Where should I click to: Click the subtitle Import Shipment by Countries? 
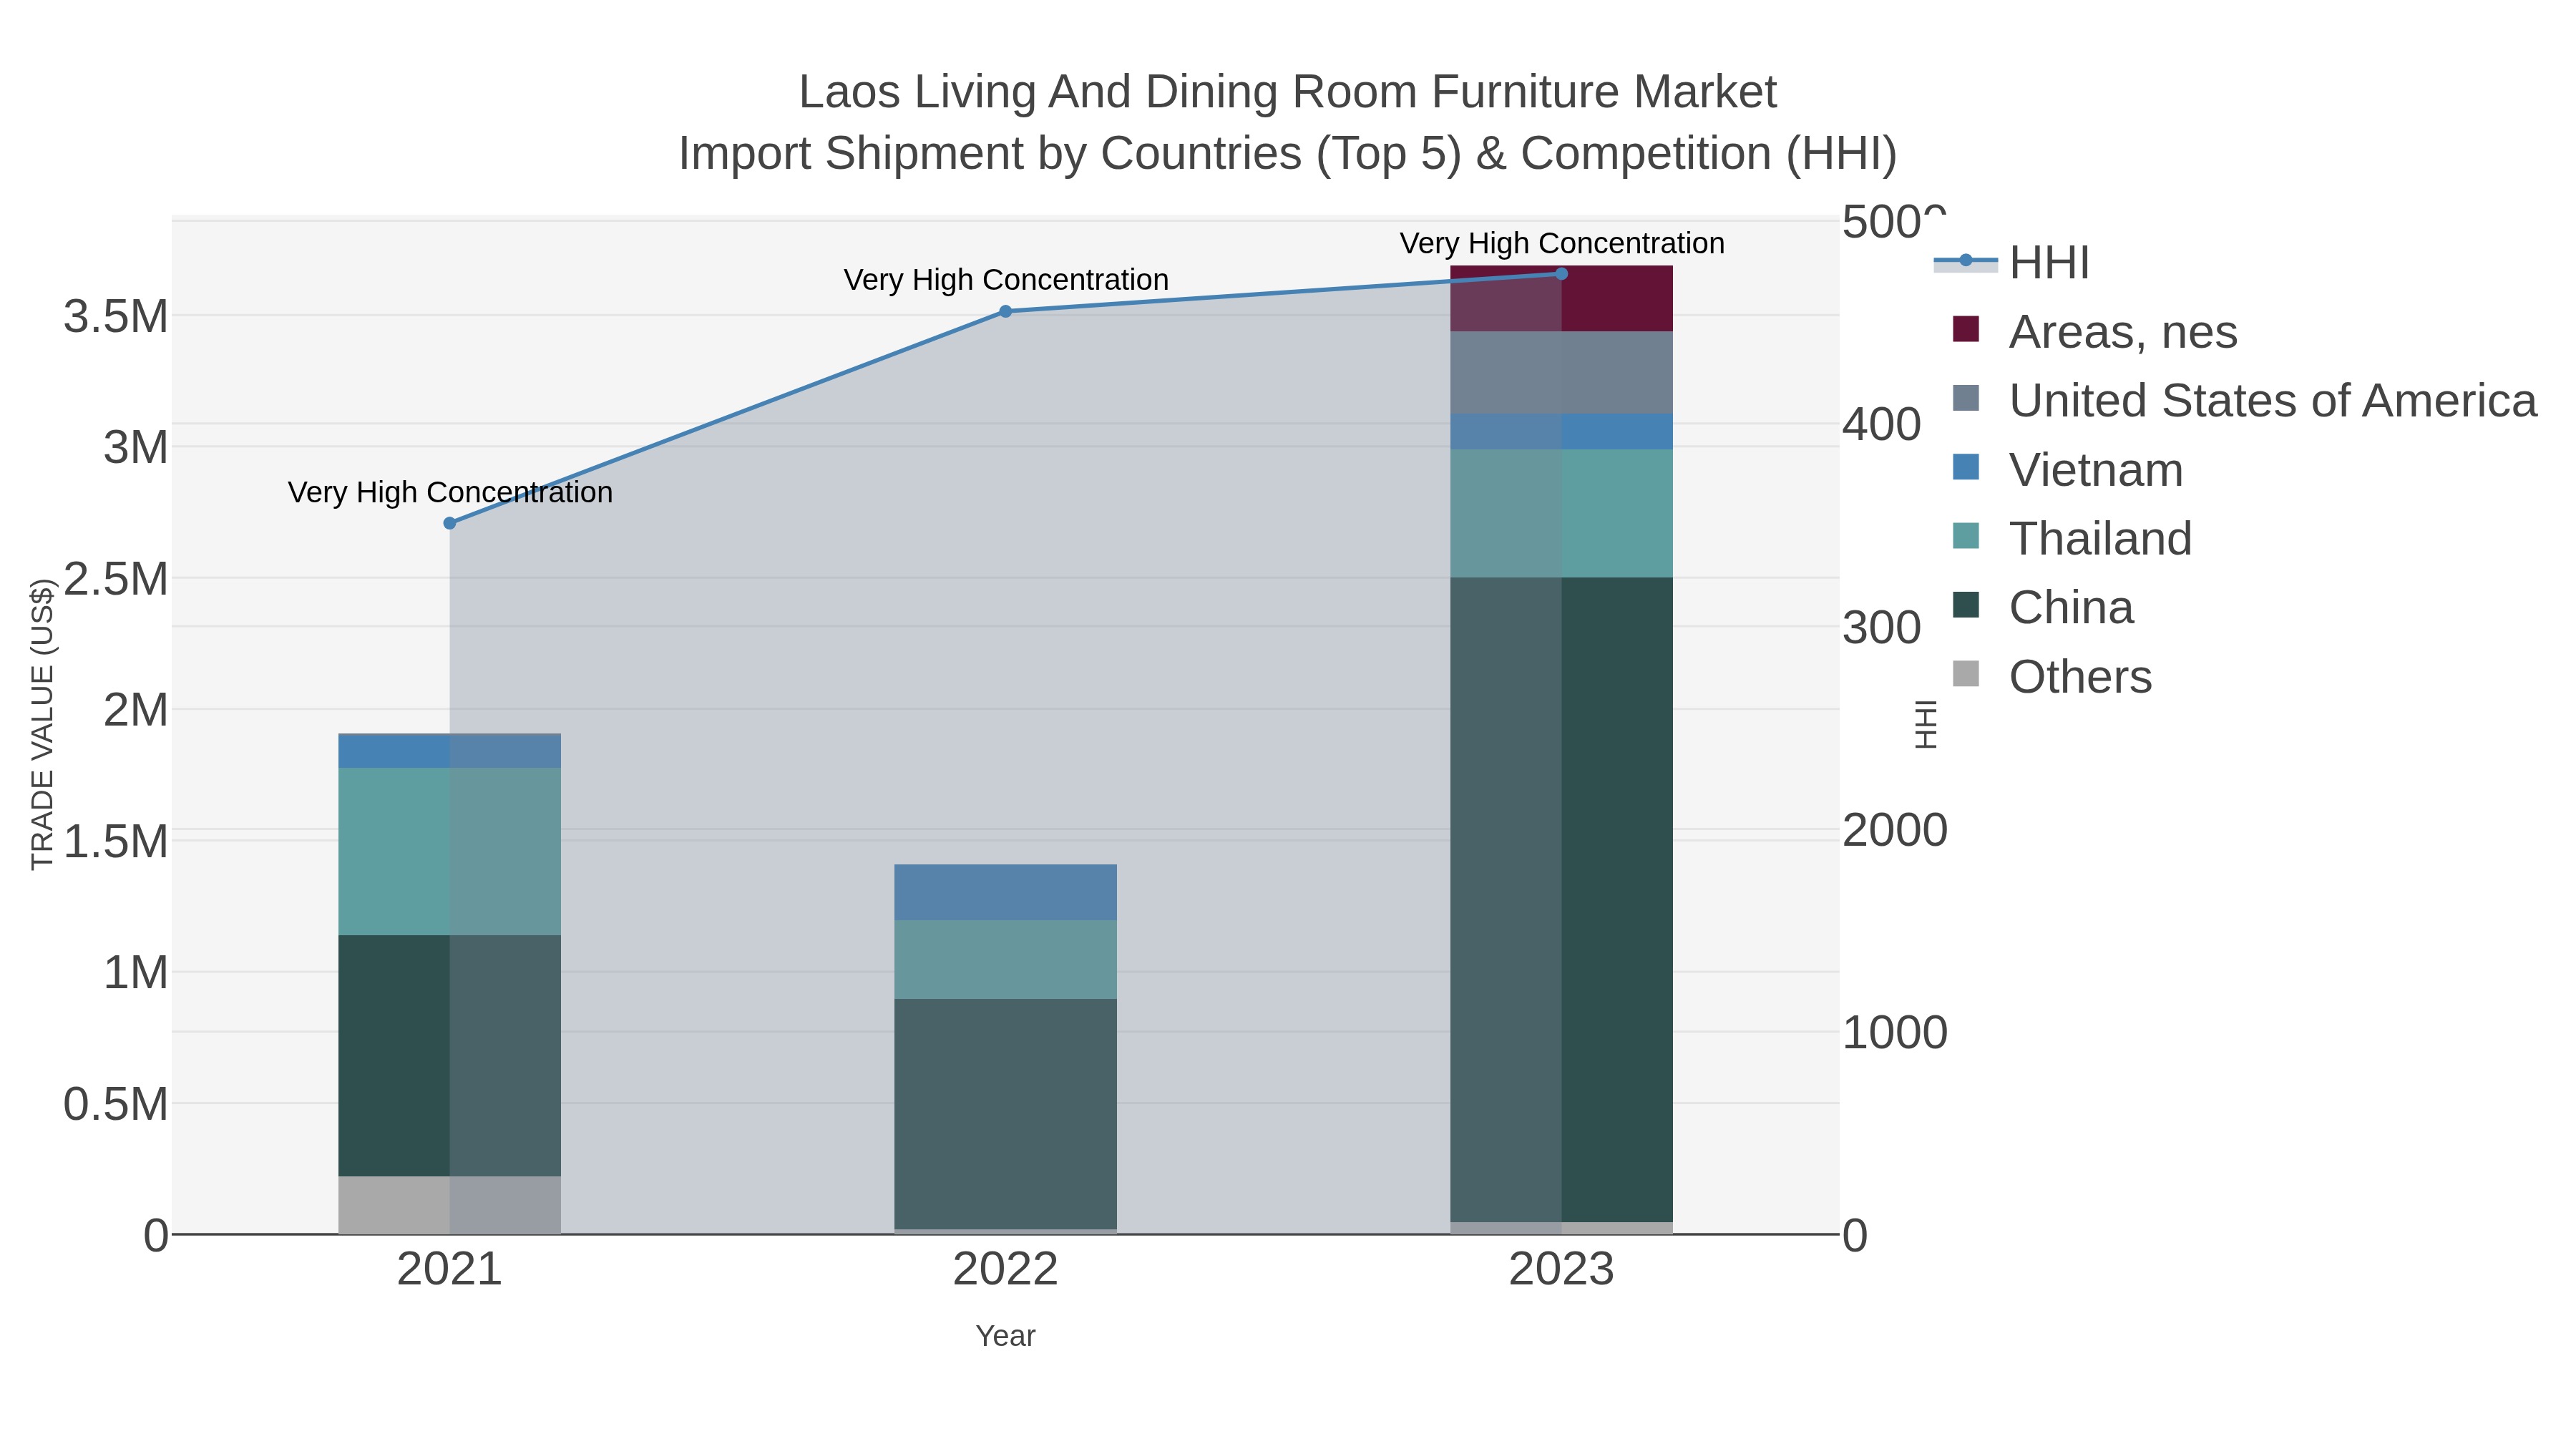(1288, 154)
